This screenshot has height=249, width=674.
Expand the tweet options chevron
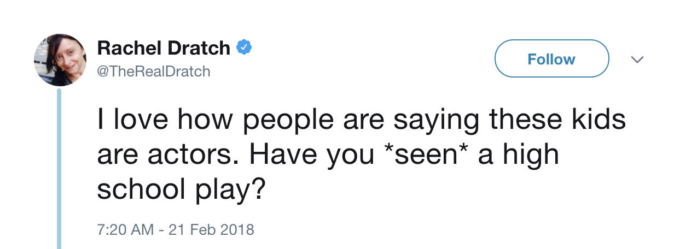click(637, 59)
